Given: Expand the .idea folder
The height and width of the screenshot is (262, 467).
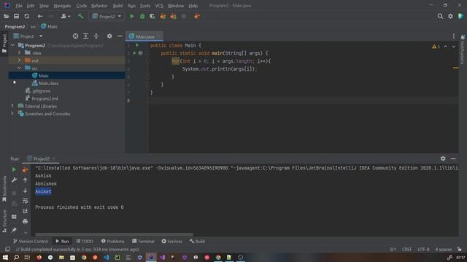Looking at the screenshot, I should (20, 53).
